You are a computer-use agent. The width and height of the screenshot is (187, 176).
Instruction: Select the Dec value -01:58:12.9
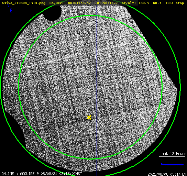point(106,3)
